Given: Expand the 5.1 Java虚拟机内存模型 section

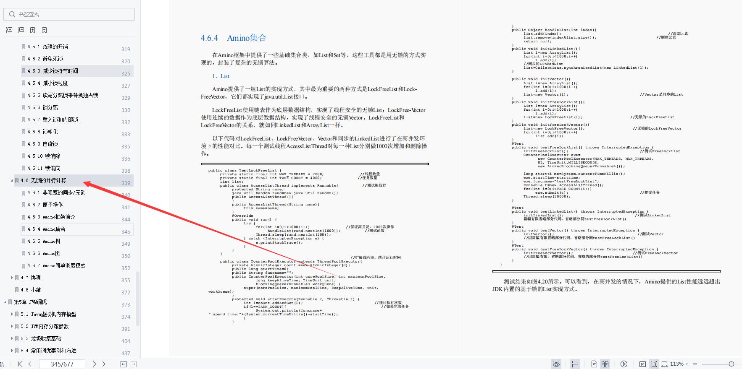Looking at the screenshot, I should tap(12, 314).
